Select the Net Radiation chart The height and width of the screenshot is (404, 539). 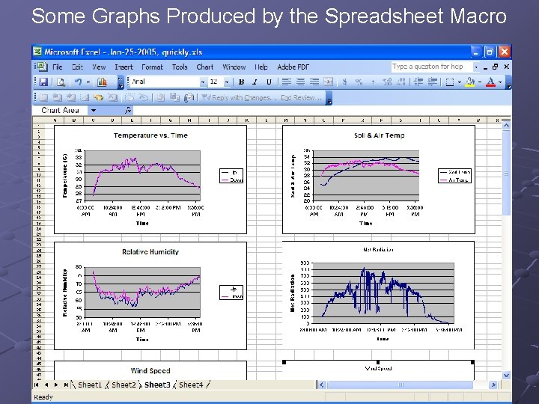[378, 296]
